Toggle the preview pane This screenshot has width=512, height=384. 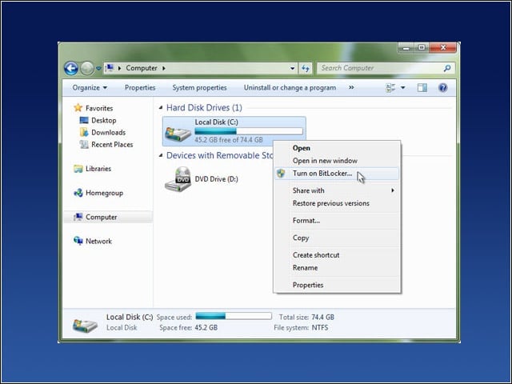coord(422,87)
